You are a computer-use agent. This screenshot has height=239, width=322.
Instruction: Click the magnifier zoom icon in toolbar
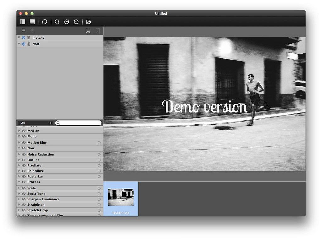coord(57,22)
